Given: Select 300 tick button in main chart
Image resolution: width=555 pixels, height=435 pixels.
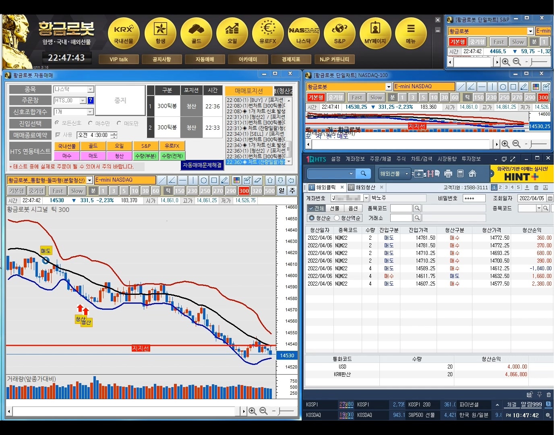Looking at the screenshot, I should (244, 191).
